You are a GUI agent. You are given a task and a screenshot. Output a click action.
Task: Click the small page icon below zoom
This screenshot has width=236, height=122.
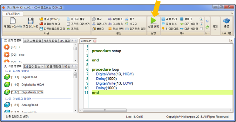tap(201, 29)
